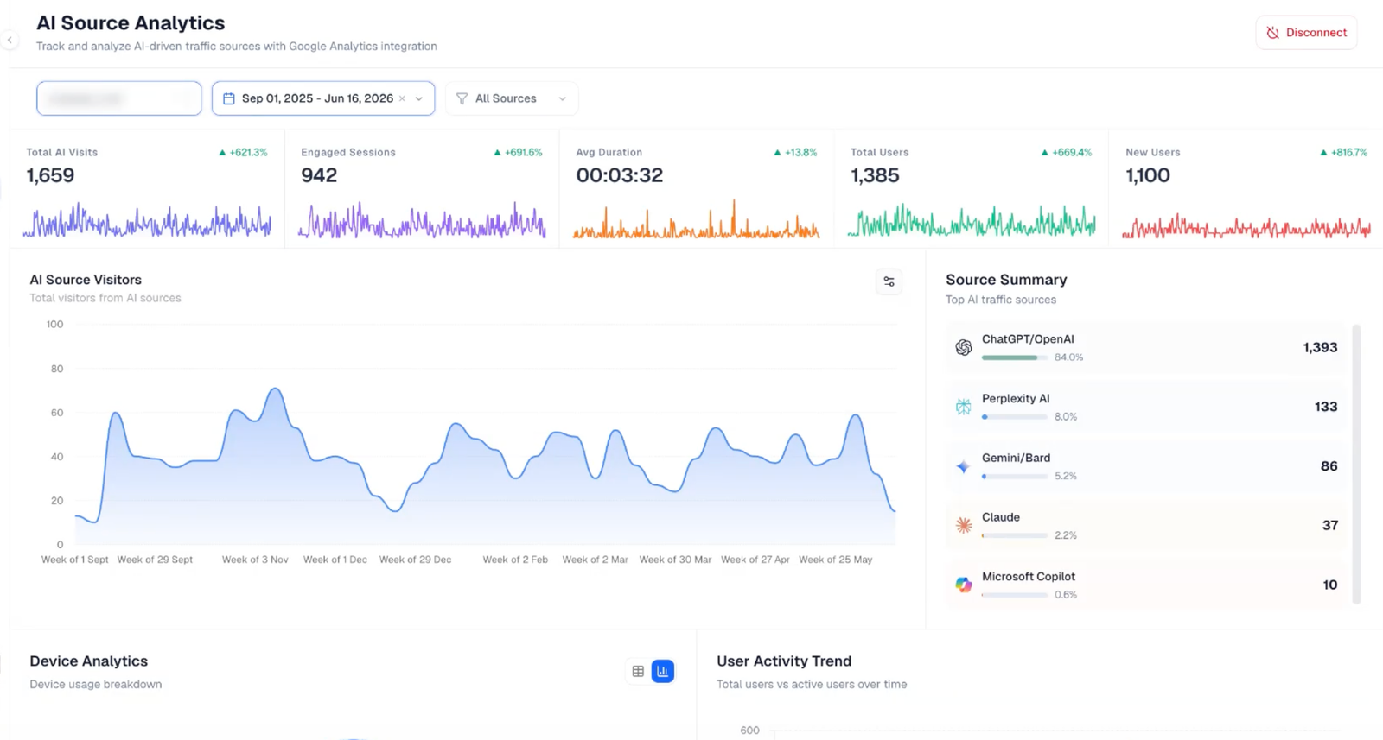Click the blurred property selector field

coord(119,98)
